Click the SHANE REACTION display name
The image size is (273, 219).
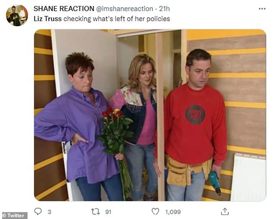[64, 9]
